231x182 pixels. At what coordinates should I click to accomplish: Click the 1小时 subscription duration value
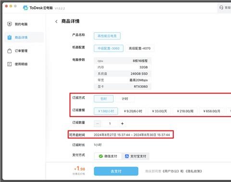98,145
